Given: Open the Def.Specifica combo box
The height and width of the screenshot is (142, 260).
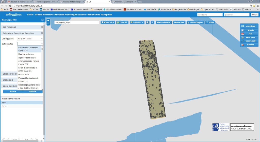Looking at the screenshot, I should (30, 44).
